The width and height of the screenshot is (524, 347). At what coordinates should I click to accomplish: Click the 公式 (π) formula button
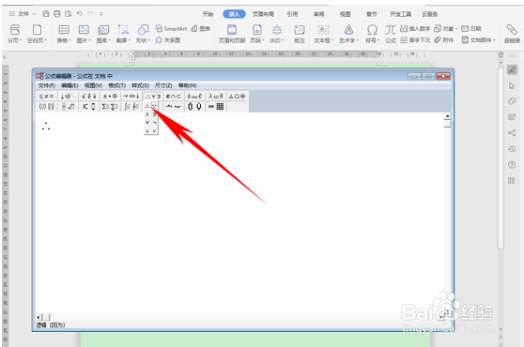(391, 34)
